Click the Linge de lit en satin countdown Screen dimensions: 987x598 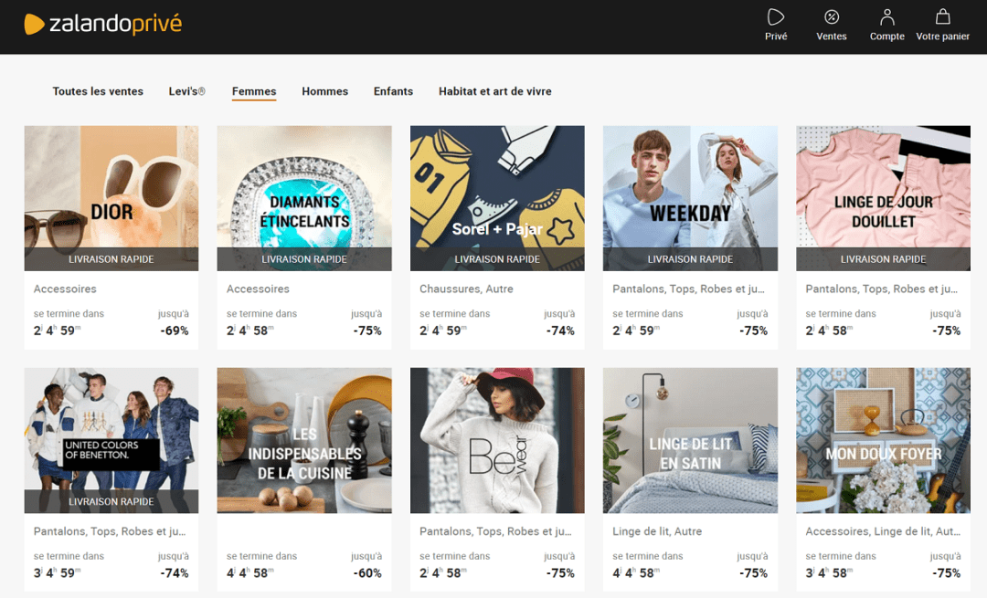pyautogui.click(x=636, y=572)
